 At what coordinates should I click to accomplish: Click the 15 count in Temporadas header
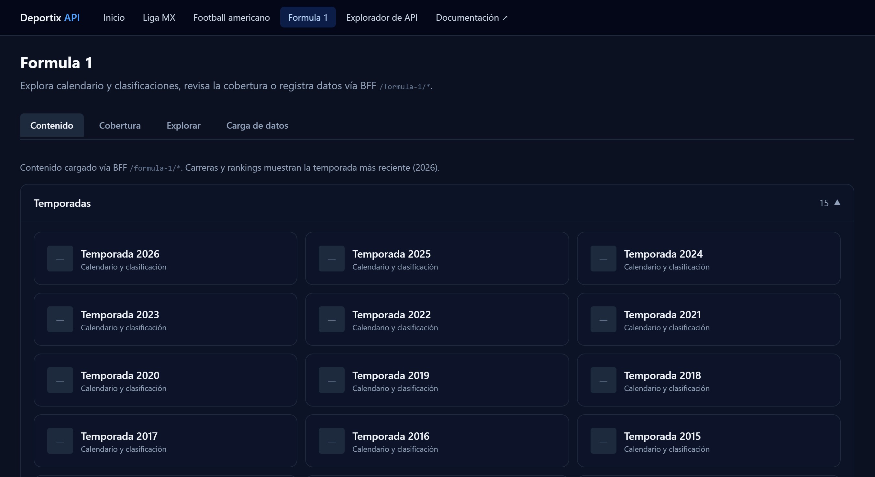tap(824, 203)
